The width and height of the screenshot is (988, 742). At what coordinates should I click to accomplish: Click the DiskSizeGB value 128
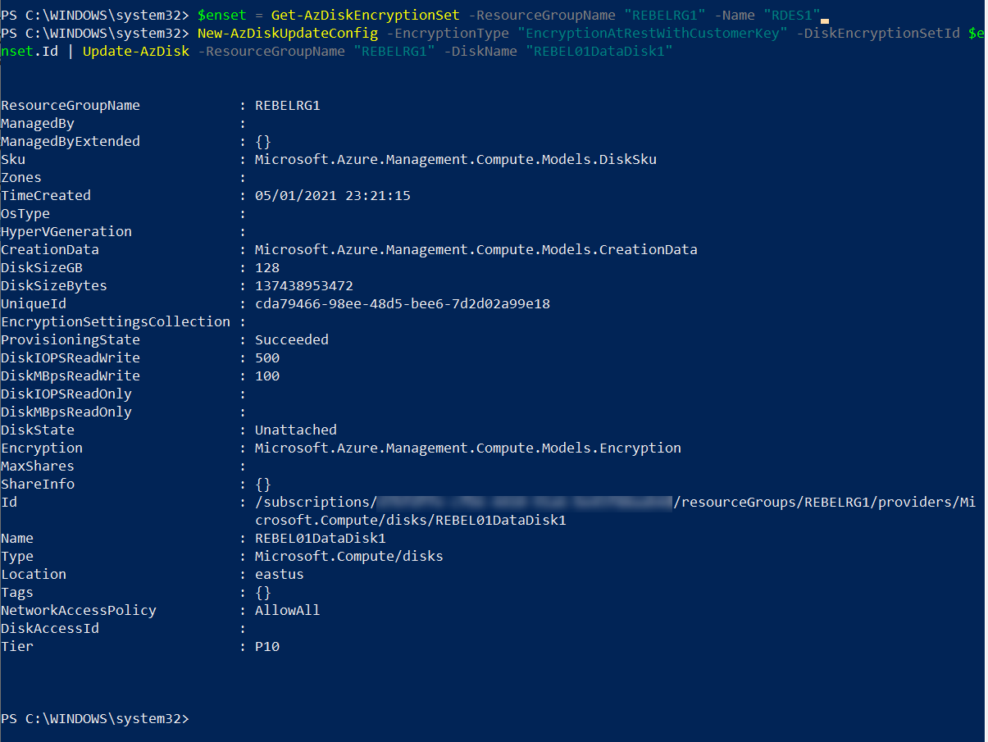tap(267, 268)
